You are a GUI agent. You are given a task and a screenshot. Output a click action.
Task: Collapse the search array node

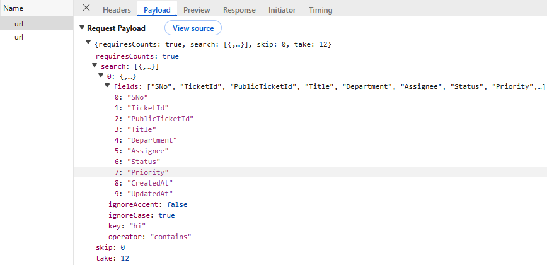click(95, 65)
